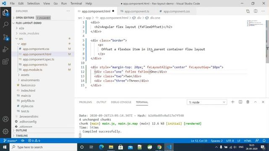Image resolution: width=269 pixels, height=151 pixels.
Task: Open notifications bell in status bar
Action: click(264, 141)
